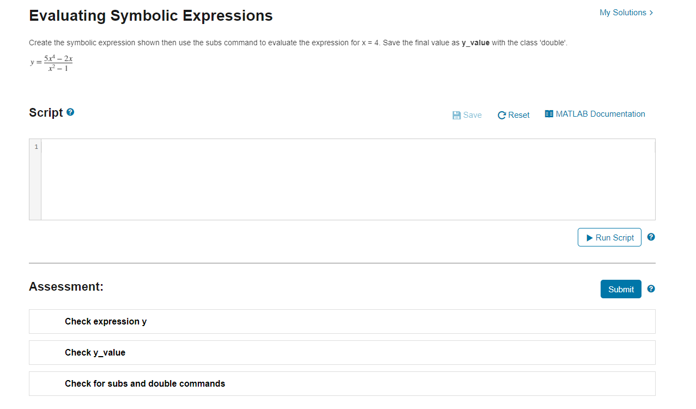The height and width of the screenshot is (409, 696).
Task: Click the Reset text label
Action: click(x=519, y=115)
